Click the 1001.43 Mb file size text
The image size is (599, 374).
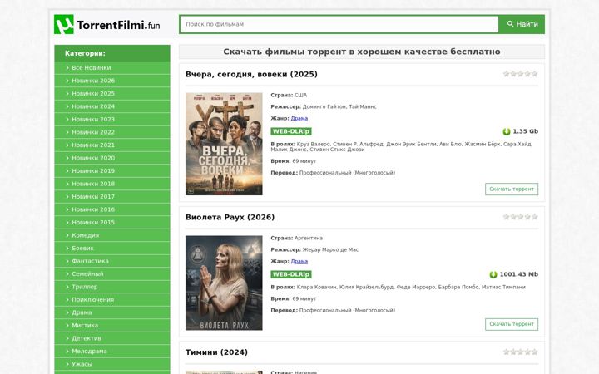[519, 274]
